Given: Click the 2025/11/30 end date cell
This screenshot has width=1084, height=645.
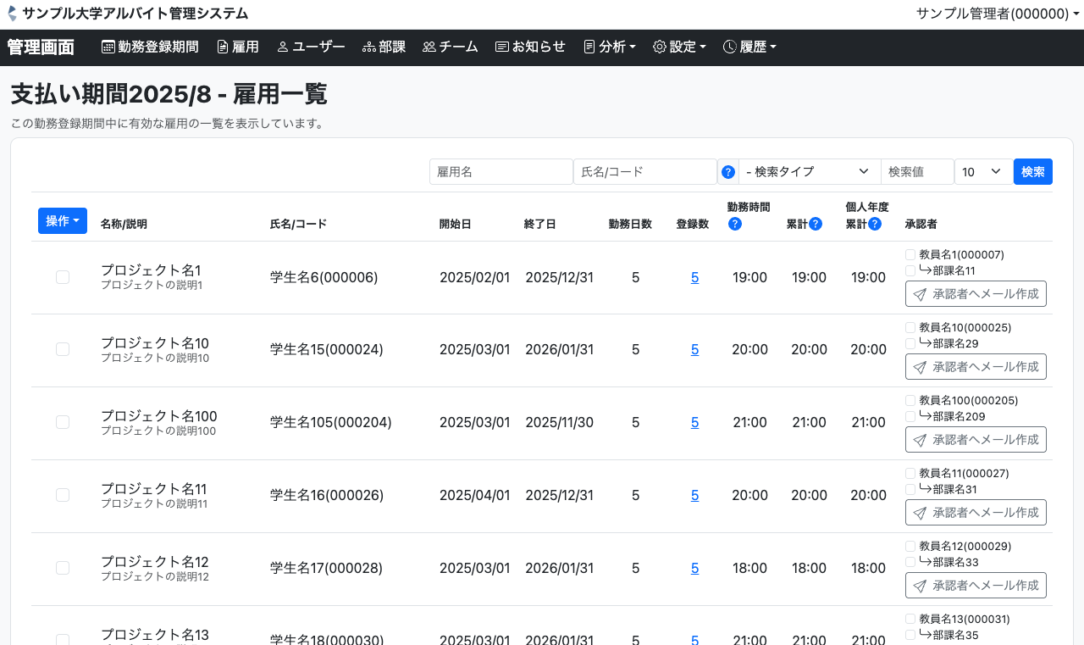Looking at the screenshot, I should [559, 422].
